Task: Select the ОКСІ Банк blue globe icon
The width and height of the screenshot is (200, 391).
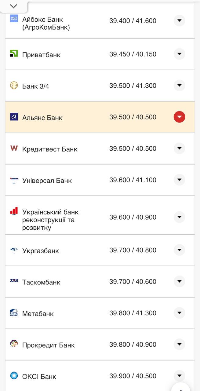Action: coord(14,376)
